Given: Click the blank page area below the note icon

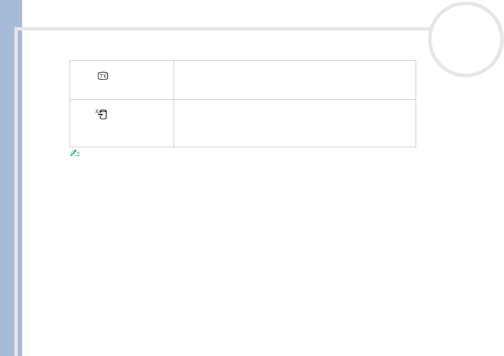Looking at the screenshot, I should tap(243, 251).
